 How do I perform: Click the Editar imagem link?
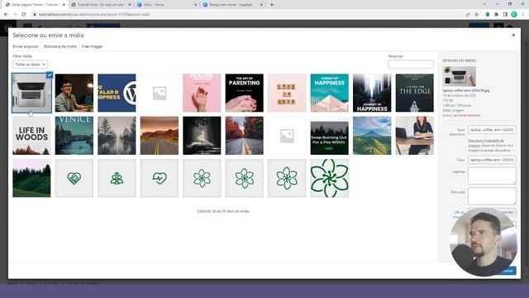(453, 110)
